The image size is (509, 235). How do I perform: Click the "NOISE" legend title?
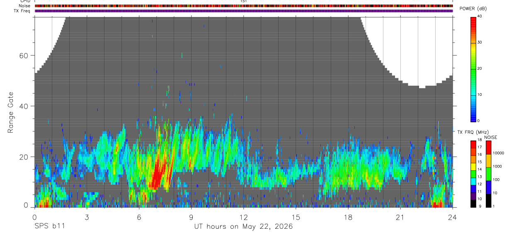pos(491,137)
